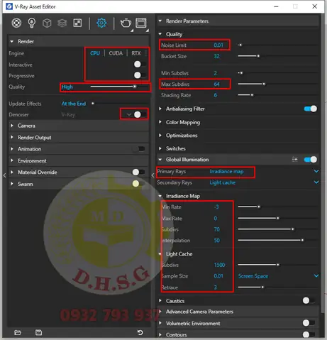Show the V-Ray frame buffer window icon

[x=141, y=23]
